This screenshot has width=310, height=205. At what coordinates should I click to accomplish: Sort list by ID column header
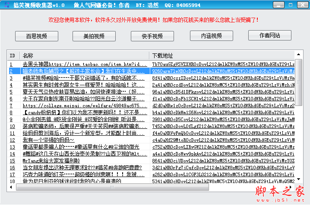click(x=13, y=56)
